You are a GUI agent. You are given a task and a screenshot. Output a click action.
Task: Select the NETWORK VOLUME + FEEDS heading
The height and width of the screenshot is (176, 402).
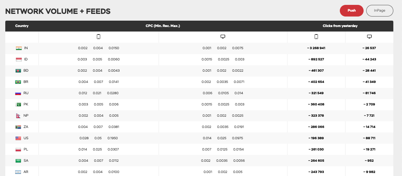pos(58,11)
